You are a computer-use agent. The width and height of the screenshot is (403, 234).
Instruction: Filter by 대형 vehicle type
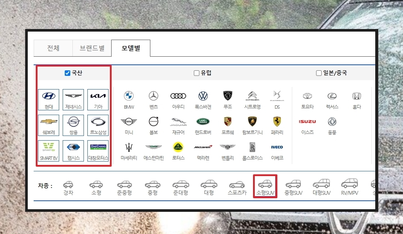click(x=209, y=187)
